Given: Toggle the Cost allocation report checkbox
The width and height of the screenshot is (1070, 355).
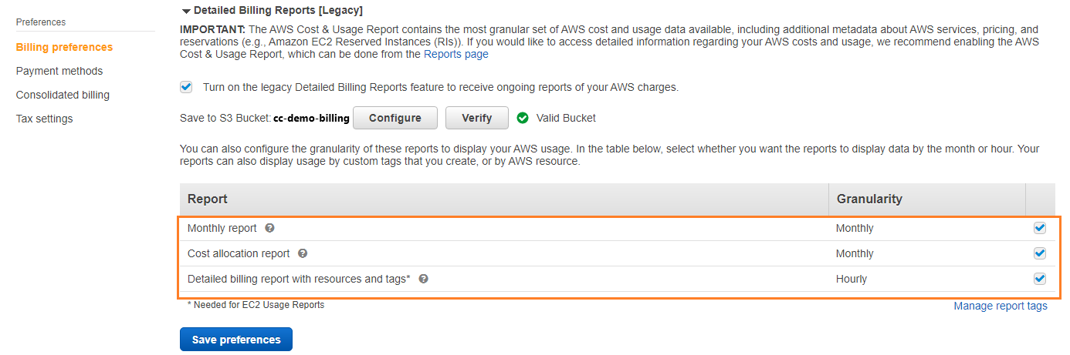Looking at the screenshot, I should coord(1040,253).
